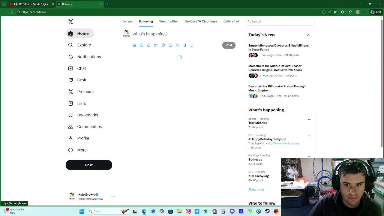The height and width of the screenshot is (216, 384).
Task: Open Beyoncé Billionaire Status news story
Action: point(277,88)
